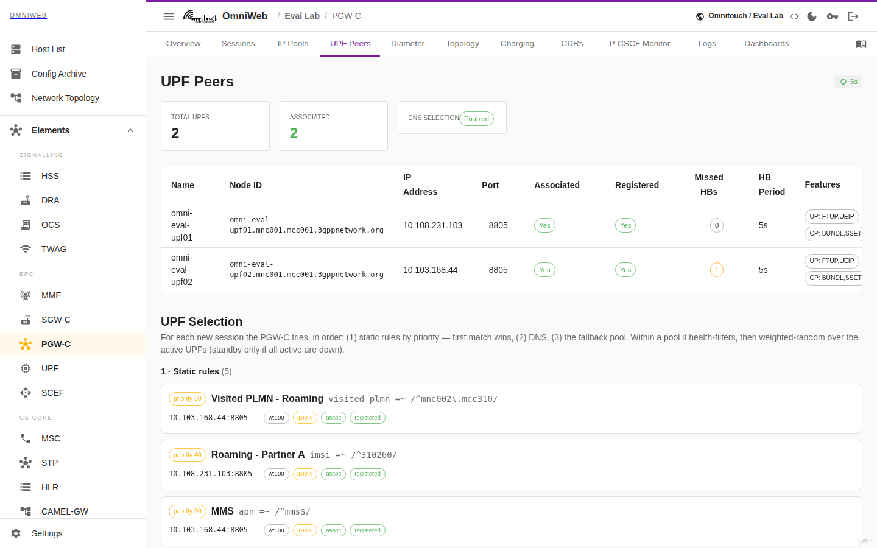Image resolution: width=877 pixels, height=548 pixels.
Task: Toggle dark mode moon icon
Action: 812,16
